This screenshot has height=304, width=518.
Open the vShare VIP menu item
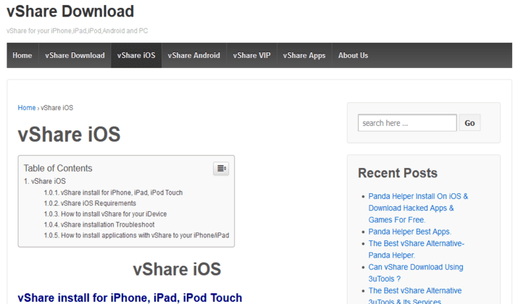(x=251, y=56)
